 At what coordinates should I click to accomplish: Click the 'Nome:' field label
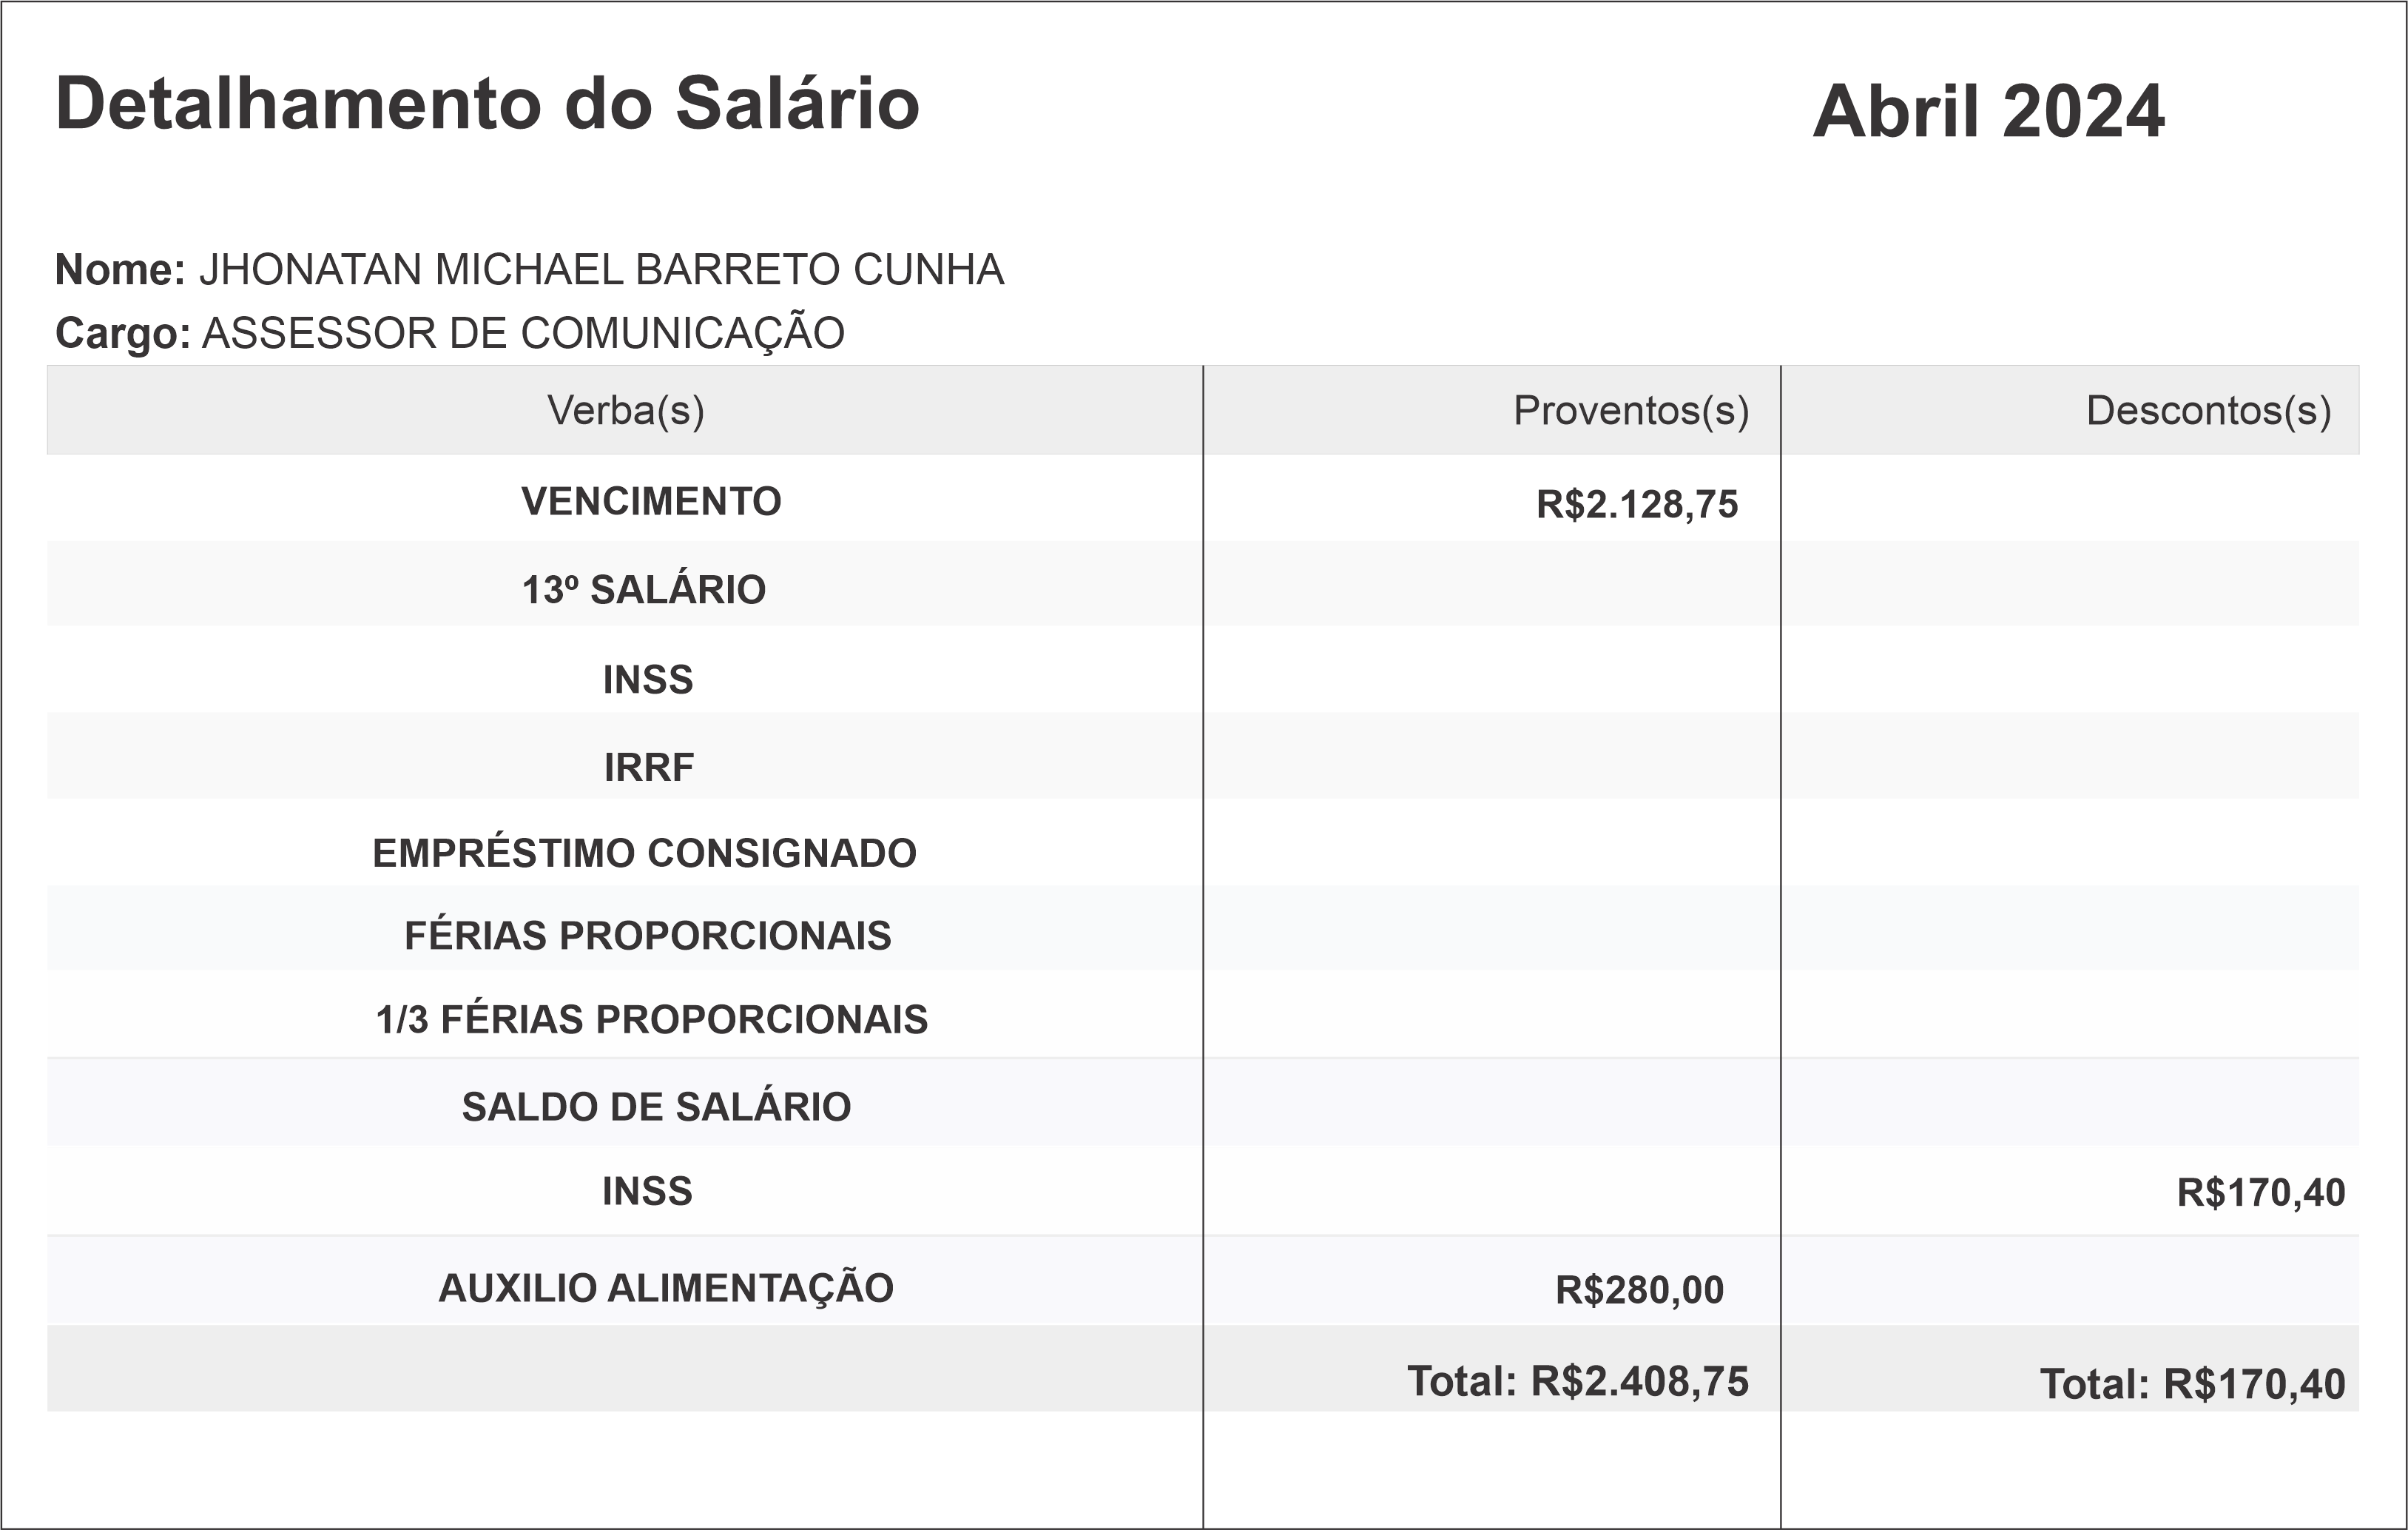click(120, 270)
